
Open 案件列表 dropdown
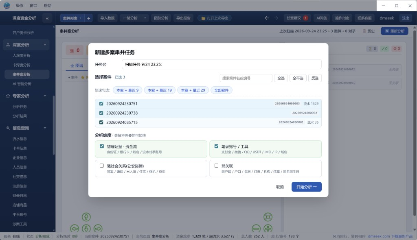72,18
